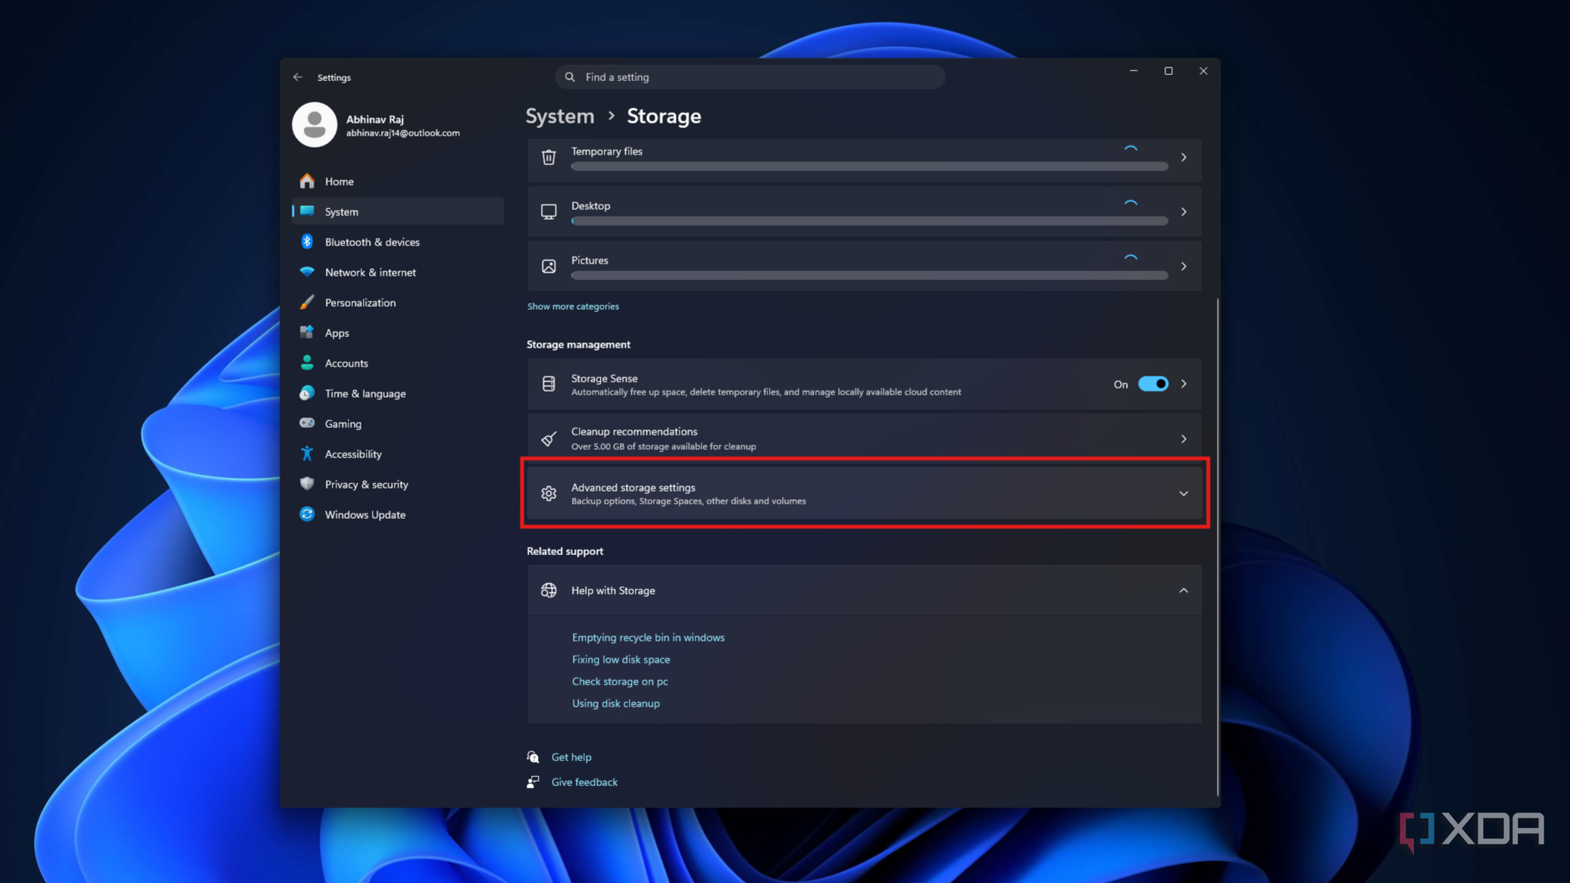Screen dimensions: 1570x883
Task: Click the Temporary files usage bar
Action: click(x=870, y=167)
